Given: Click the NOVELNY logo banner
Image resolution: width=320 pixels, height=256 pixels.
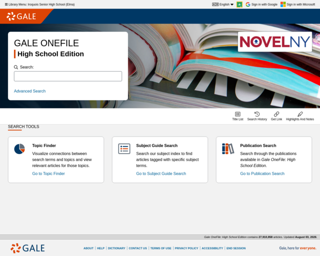Looking at the screenshot, I should tap(275, 41).
